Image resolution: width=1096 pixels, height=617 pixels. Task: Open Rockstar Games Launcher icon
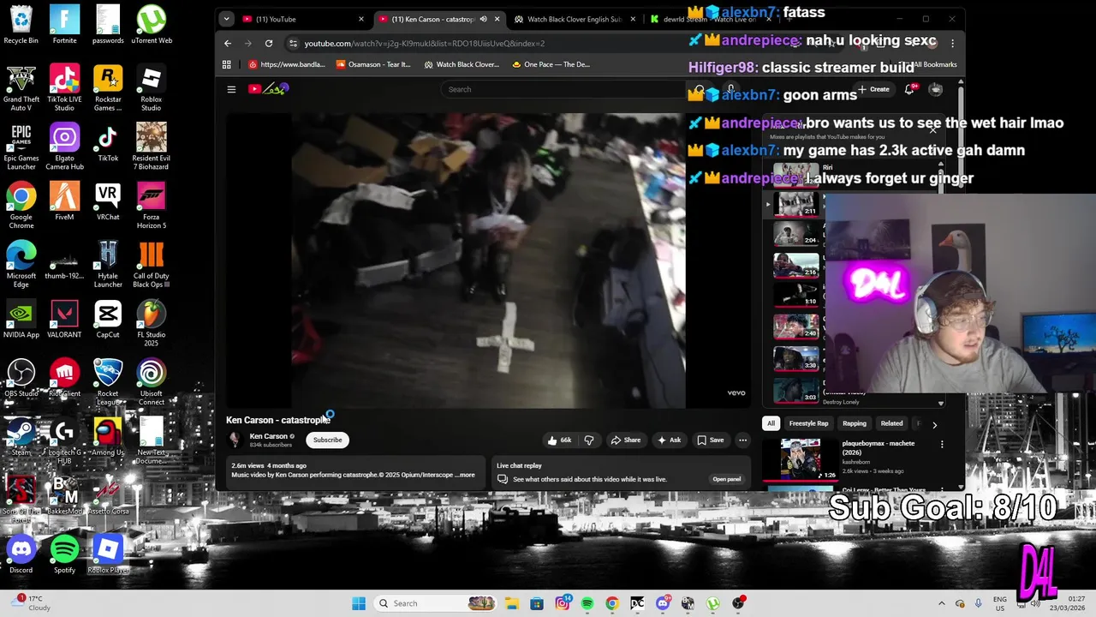click(108, 88)
